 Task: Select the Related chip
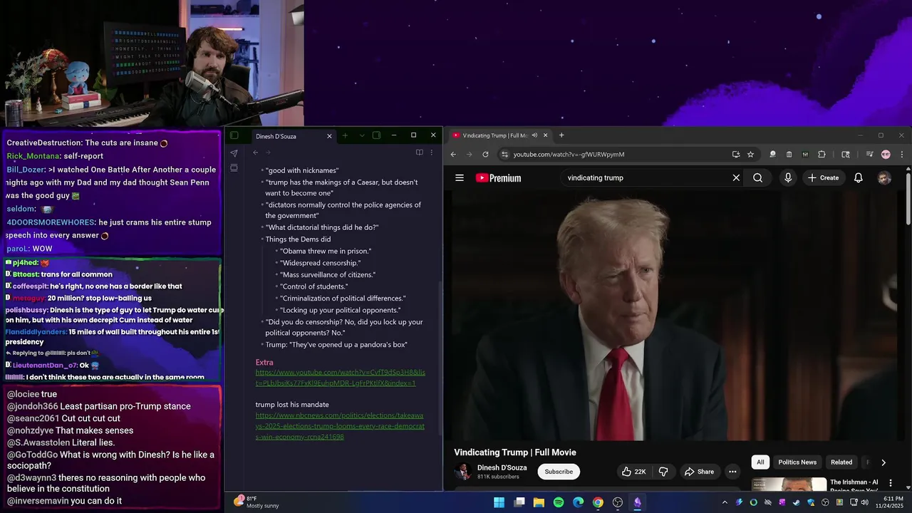point(841,462)
